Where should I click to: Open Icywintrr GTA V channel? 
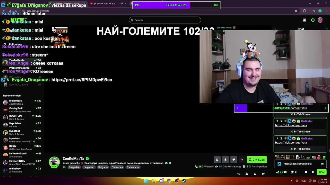22,140
